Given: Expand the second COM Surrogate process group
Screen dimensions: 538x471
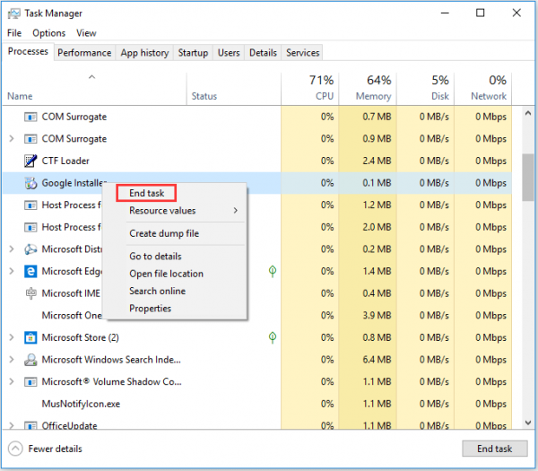Looking at the screenshot, I should [x=11, y=139].
